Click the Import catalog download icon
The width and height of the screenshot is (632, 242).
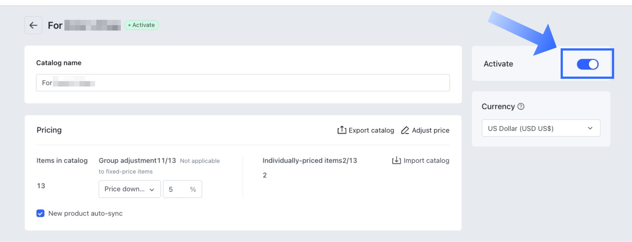coord(396,160)
